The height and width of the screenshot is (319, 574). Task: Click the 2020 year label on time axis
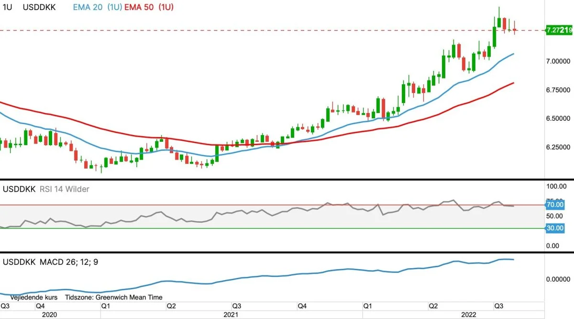pos(50,314)
